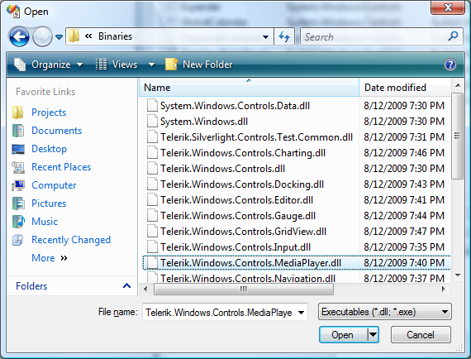Show More favorite links

[x=50, y=258]
